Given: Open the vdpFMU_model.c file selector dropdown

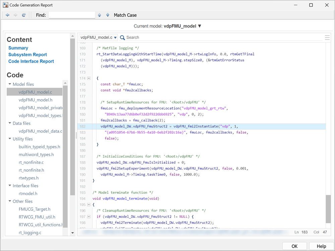Looking at the screenshot, I should click(x=115, y=37).
